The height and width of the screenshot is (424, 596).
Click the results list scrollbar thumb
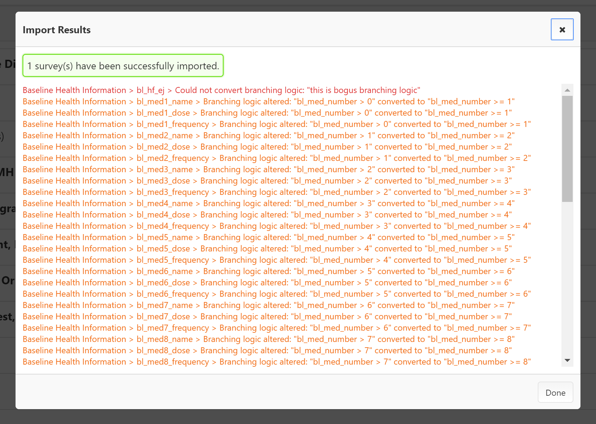click(567, 149)
